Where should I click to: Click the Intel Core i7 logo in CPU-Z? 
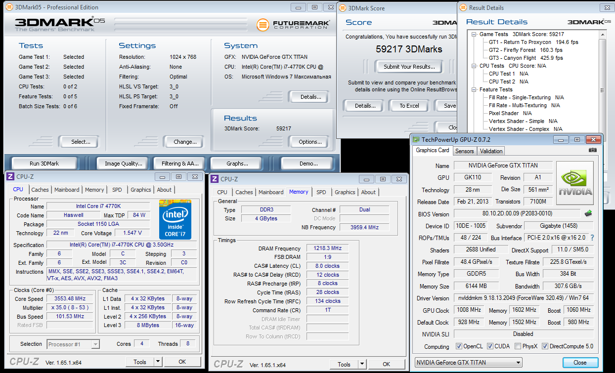point(175,220)
